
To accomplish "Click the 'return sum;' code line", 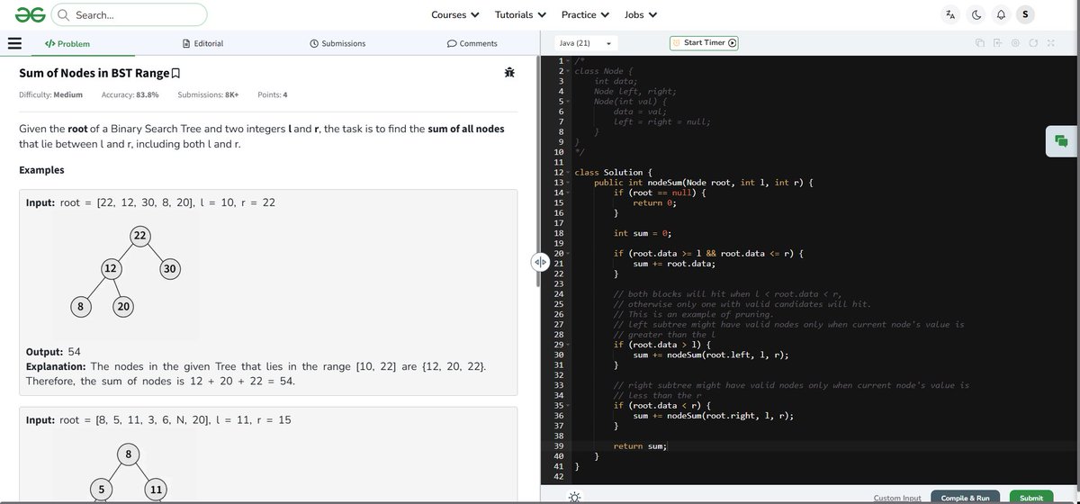I will tap(641, 446).
